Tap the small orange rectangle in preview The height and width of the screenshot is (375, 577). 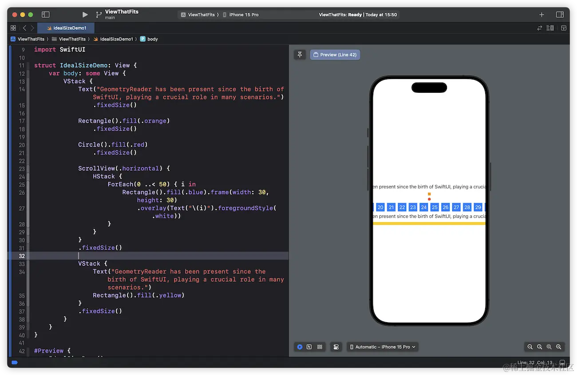(x=429, y=194)
